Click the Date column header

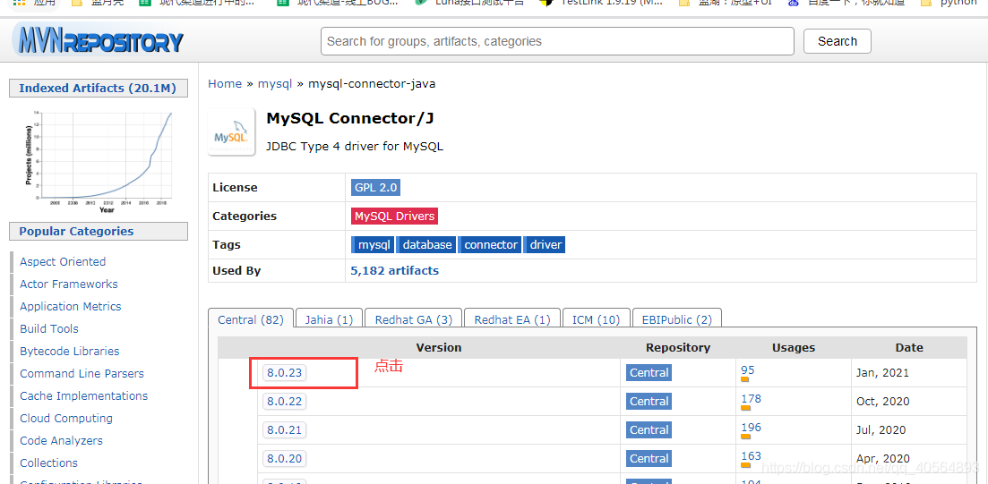(x=909, y=347)
